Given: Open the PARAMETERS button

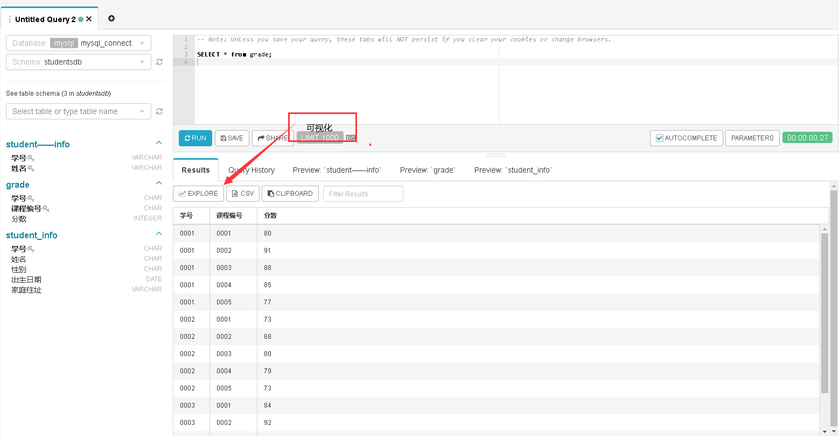Looking at the screenshot, I should click(x=752, y=138).
